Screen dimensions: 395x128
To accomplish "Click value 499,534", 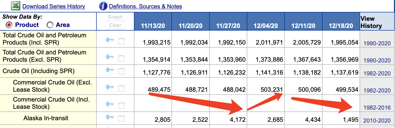I will click(x=347, y=90).
